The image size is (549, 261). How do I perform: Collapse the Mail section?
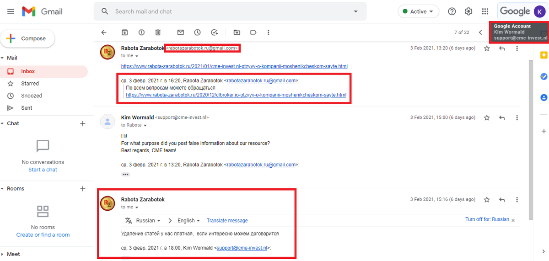pos(2,58)
